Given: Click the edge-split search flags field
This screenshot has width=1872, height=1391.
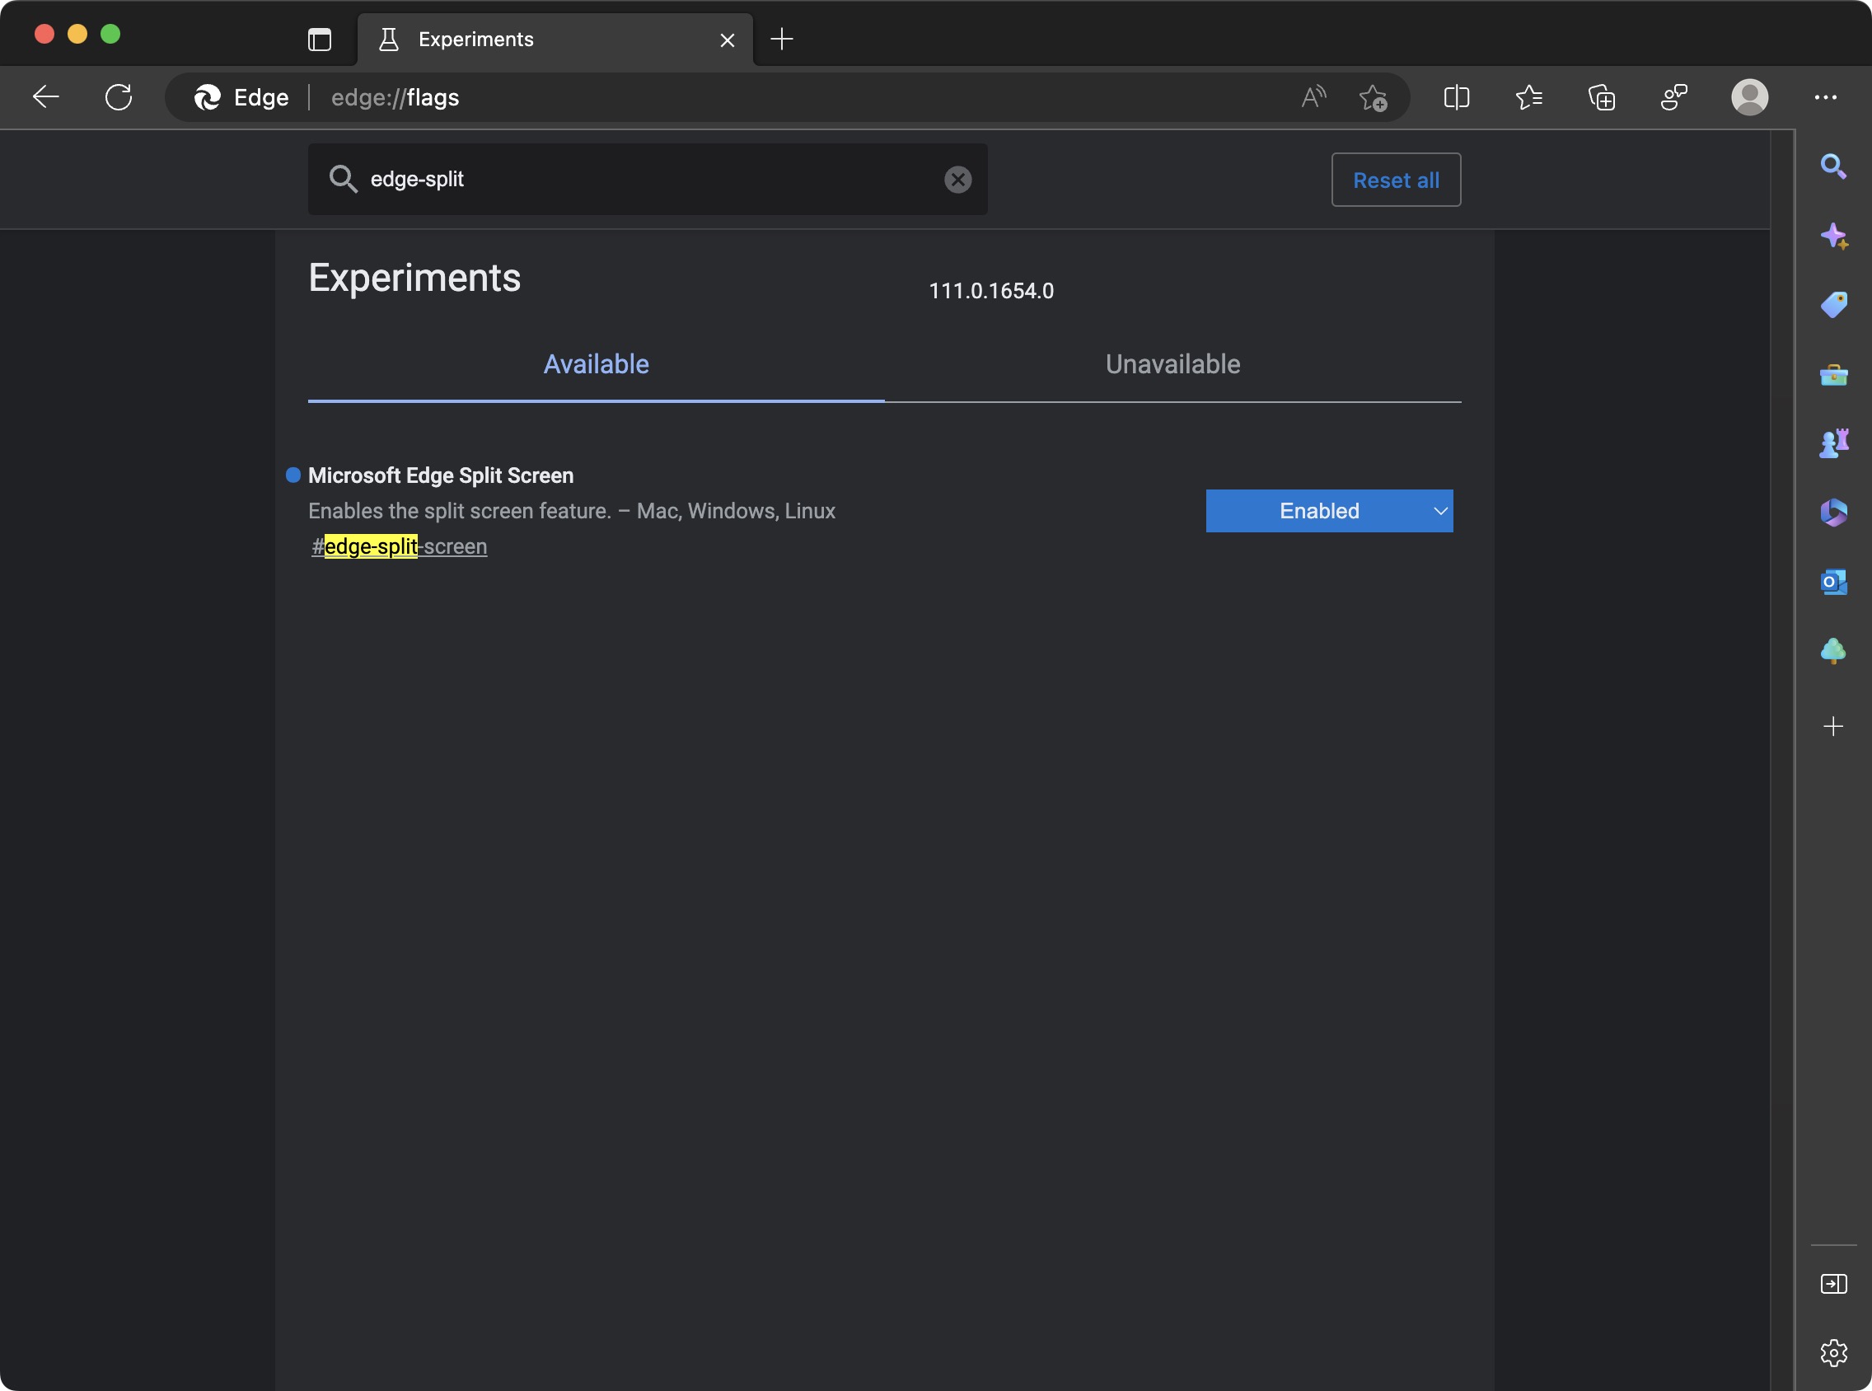Looking at the screenshot, I should 648,180.
